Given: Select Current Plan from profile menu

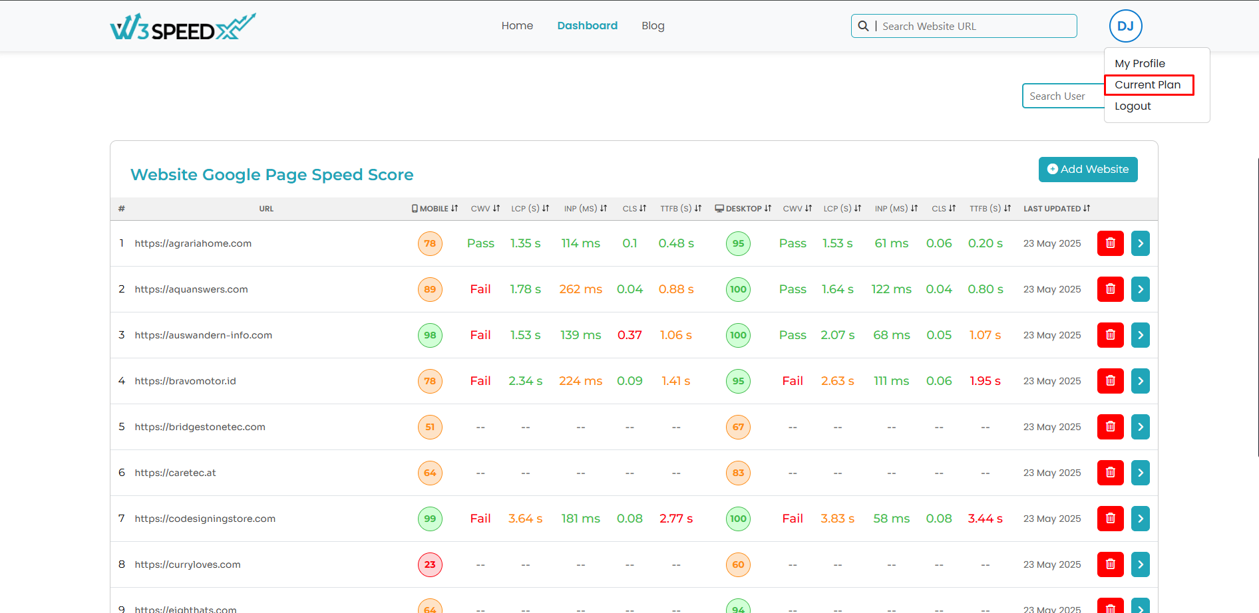Looking at the screenshot, I should pyautogui.click(x=1148, y=85).
